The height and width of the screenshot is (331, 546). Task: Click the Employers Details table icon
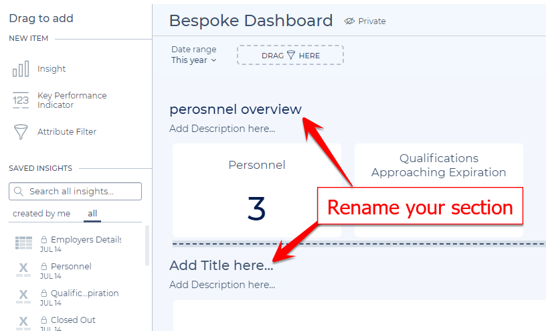pos(23,243)
